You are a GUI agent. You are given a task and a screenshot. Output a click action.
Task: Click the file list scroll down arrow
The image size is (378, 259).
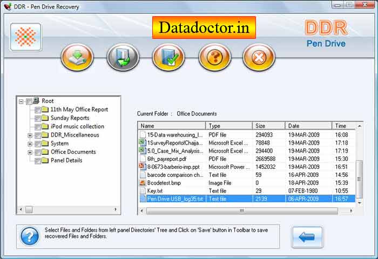[x=360, y=203]
